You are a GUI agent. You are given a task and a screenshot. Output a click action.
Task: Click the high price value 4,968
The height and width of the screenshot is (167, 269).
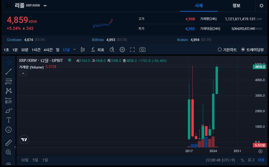point(190,19)
